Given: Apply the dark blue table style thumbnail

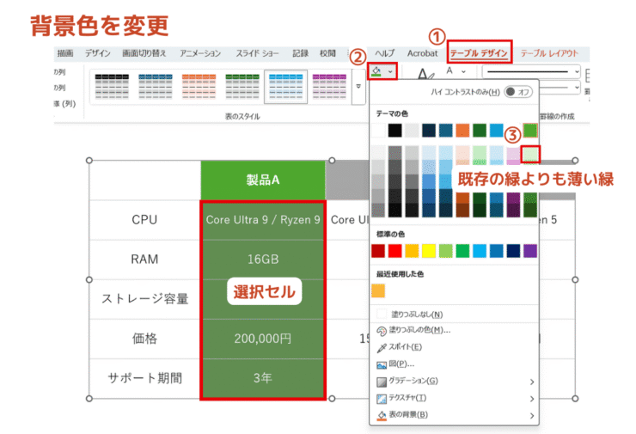Looking at the screenshot, I should (x=156, y=87).
